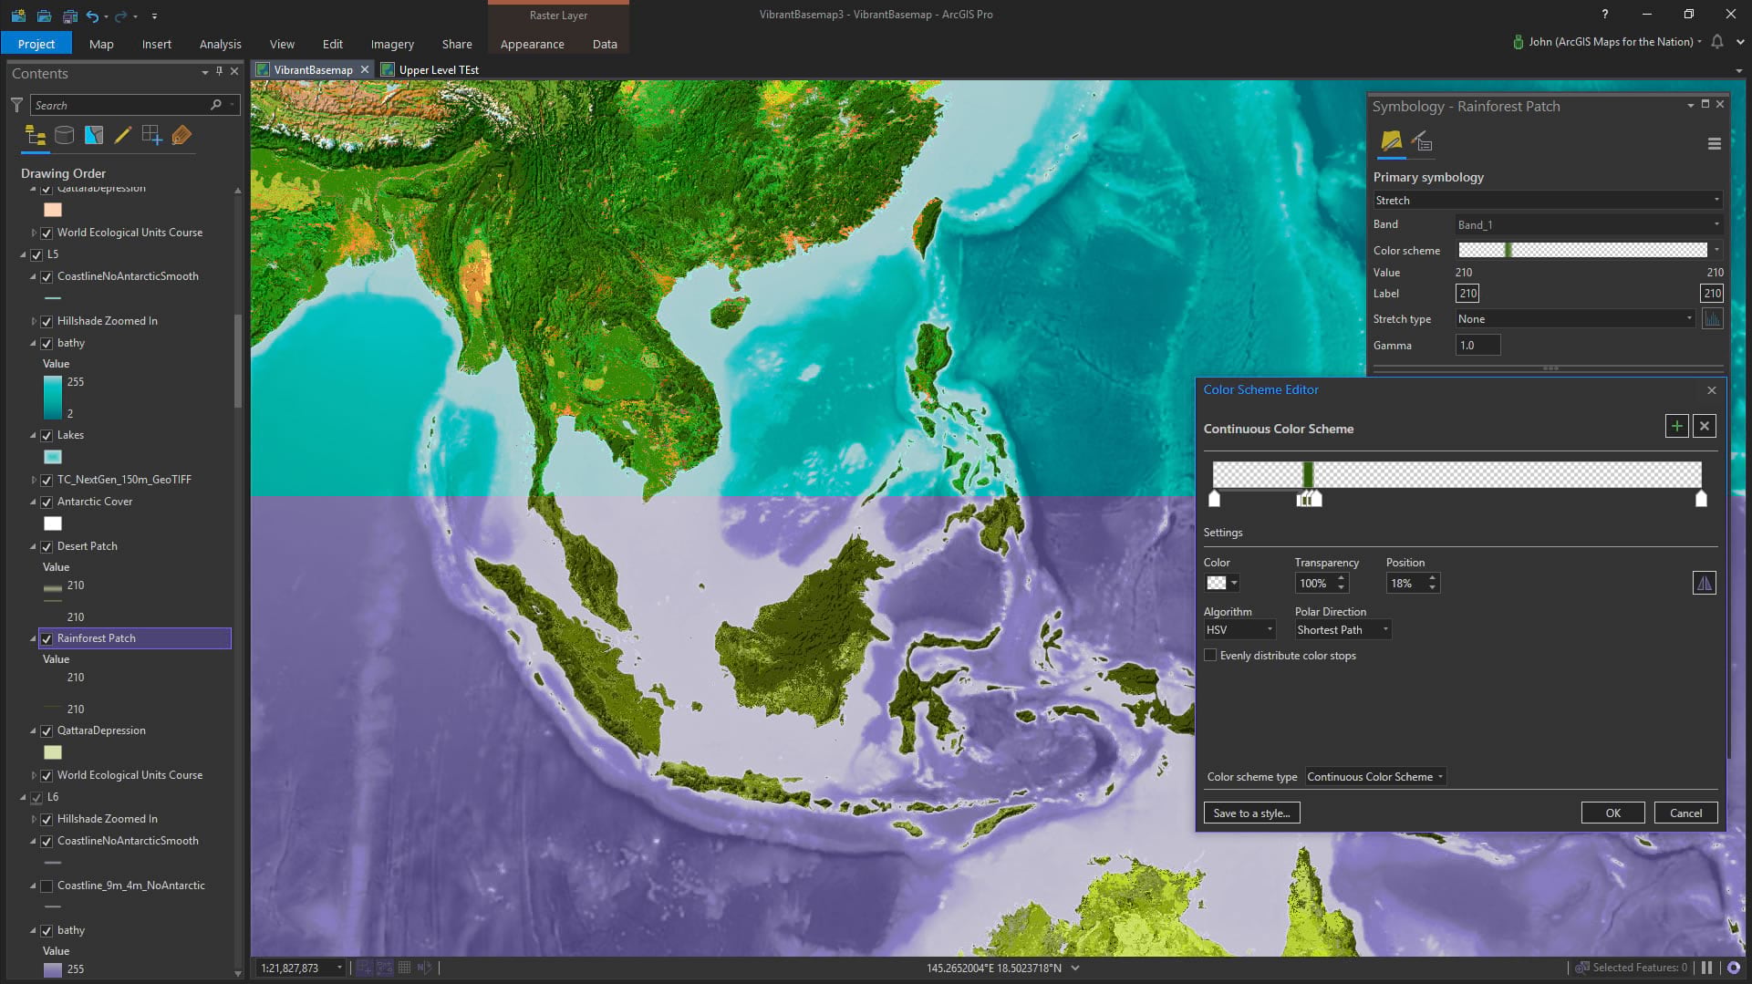The height and width of the screenshot is (984, 1752).
Task: Open the Algorithm HSV dropdown
Action: click(1239, 630)
